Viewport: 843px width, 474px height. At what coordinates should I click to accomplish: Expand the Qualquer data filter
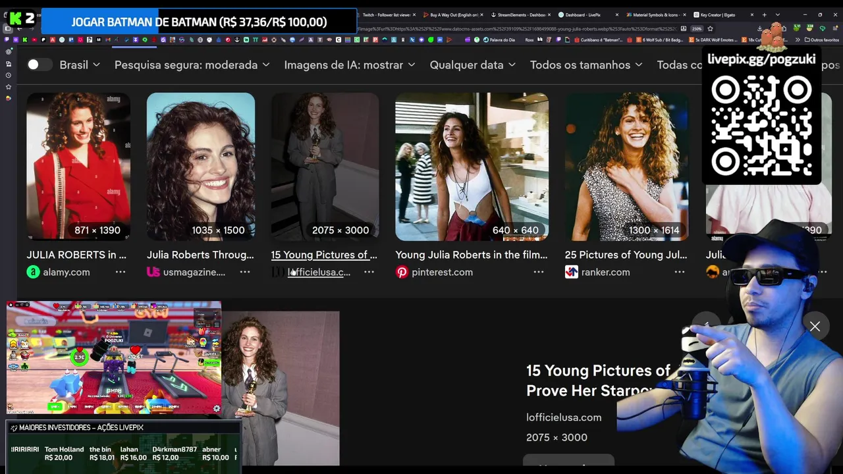coord(472,65)
